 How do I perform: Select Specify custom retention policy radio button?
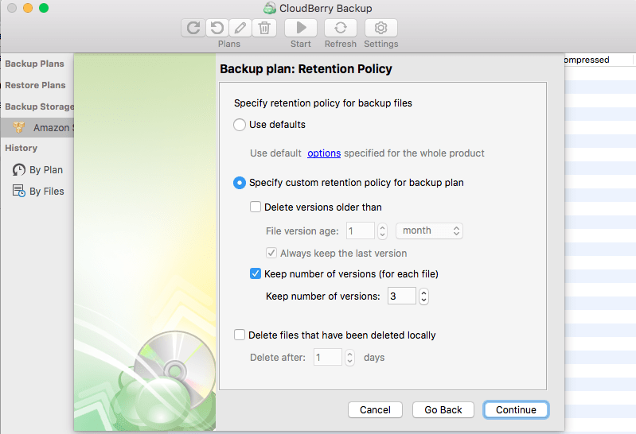[240, 183]
